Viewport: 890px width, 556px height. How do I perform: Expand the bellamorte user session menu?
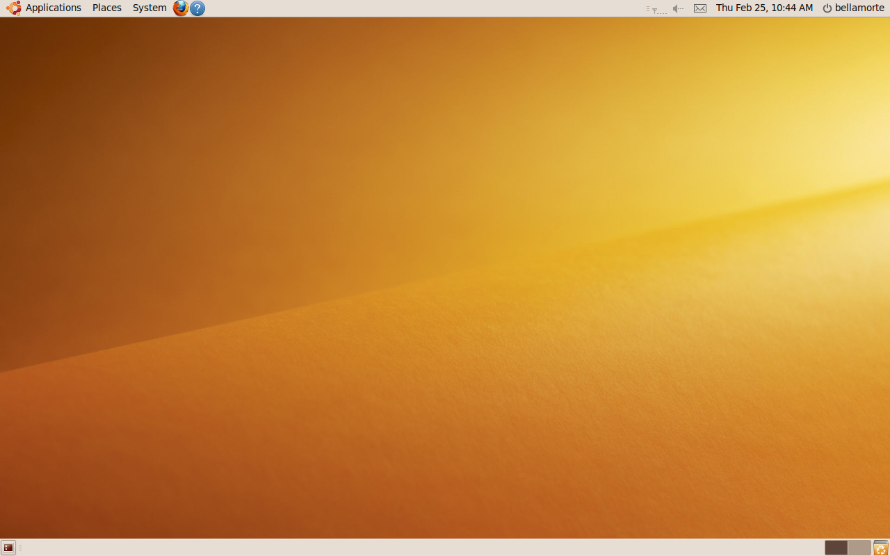pos(859,8)
